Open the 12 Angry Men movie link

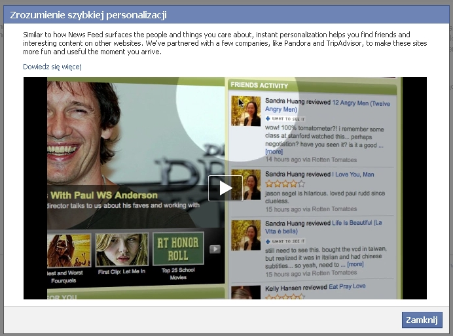click(361, 103)
